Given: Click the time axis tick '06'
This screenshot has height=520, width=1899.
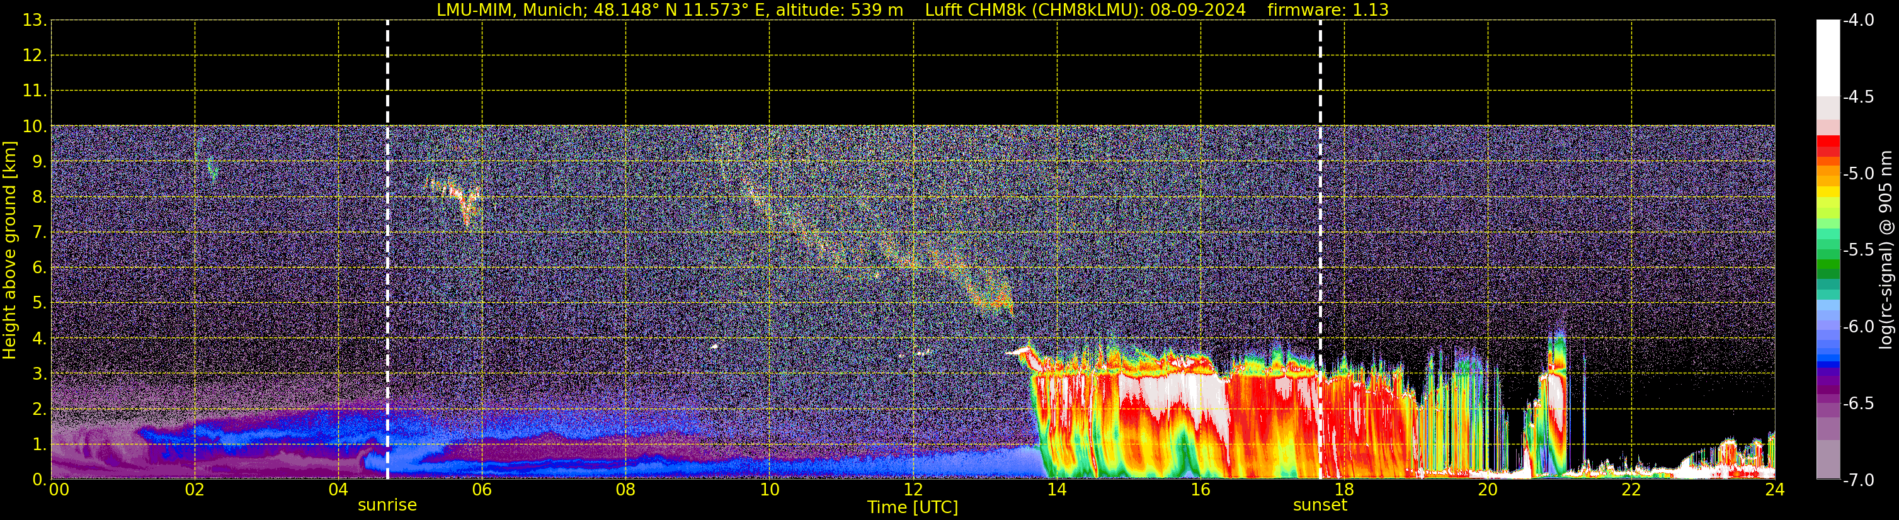Looking at the screenshot, I should click(x=482, y=490).
